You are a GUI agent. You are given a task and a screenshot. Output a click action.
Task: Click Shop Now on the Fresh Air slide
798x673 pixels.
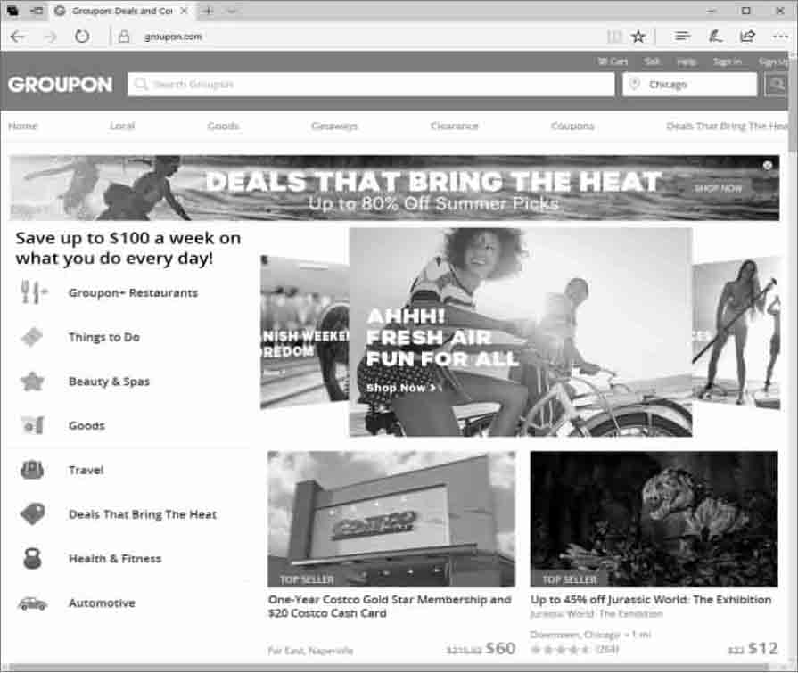[x=401, y=388]
